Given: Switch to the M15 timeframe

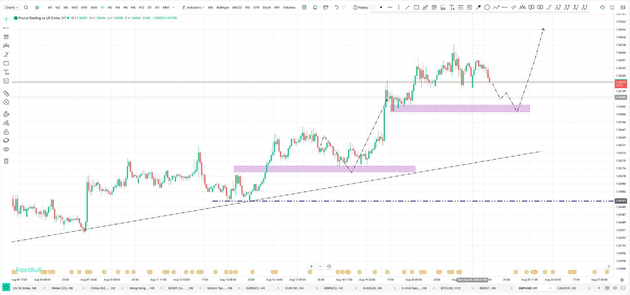Looking at the screenshot, I should point(84,8).
